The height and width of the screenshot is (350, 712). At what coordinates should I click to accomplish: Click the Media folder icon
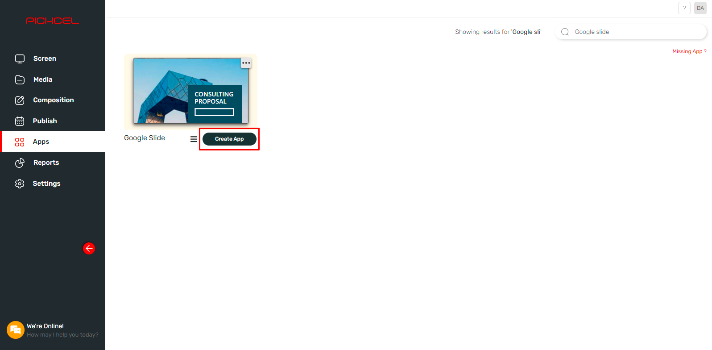coord(20,79)
